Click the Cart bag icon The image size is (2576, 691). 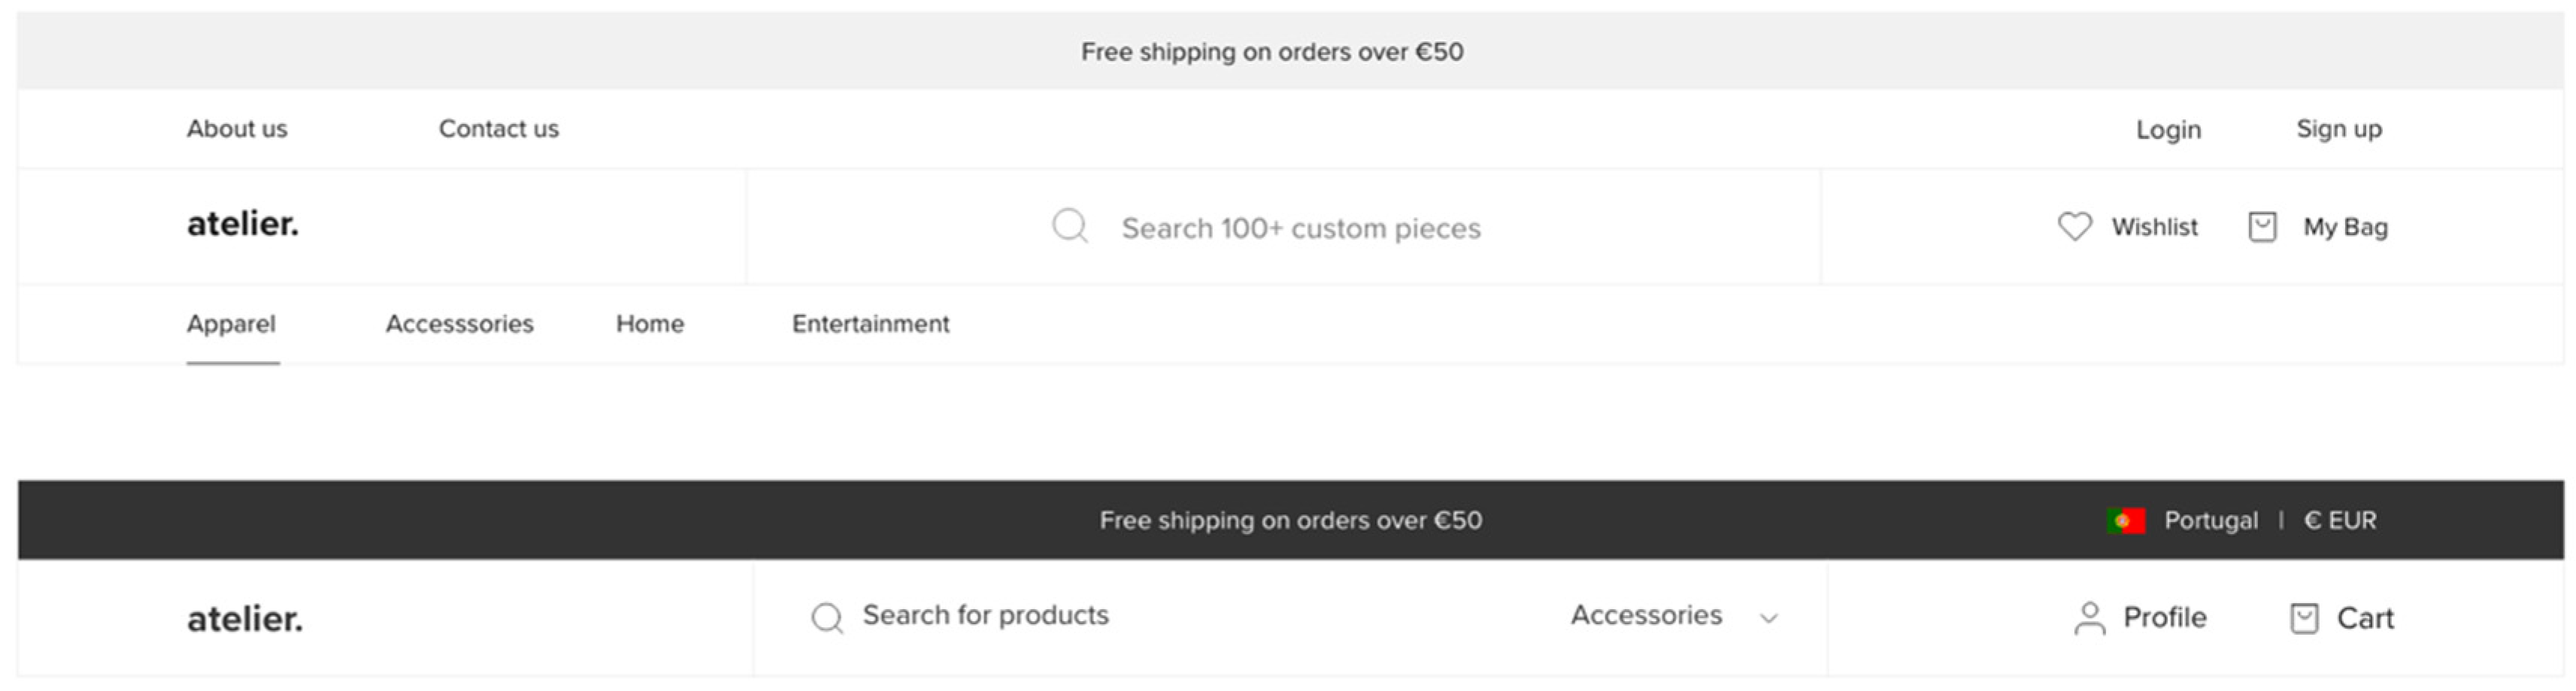[2304, 618]
